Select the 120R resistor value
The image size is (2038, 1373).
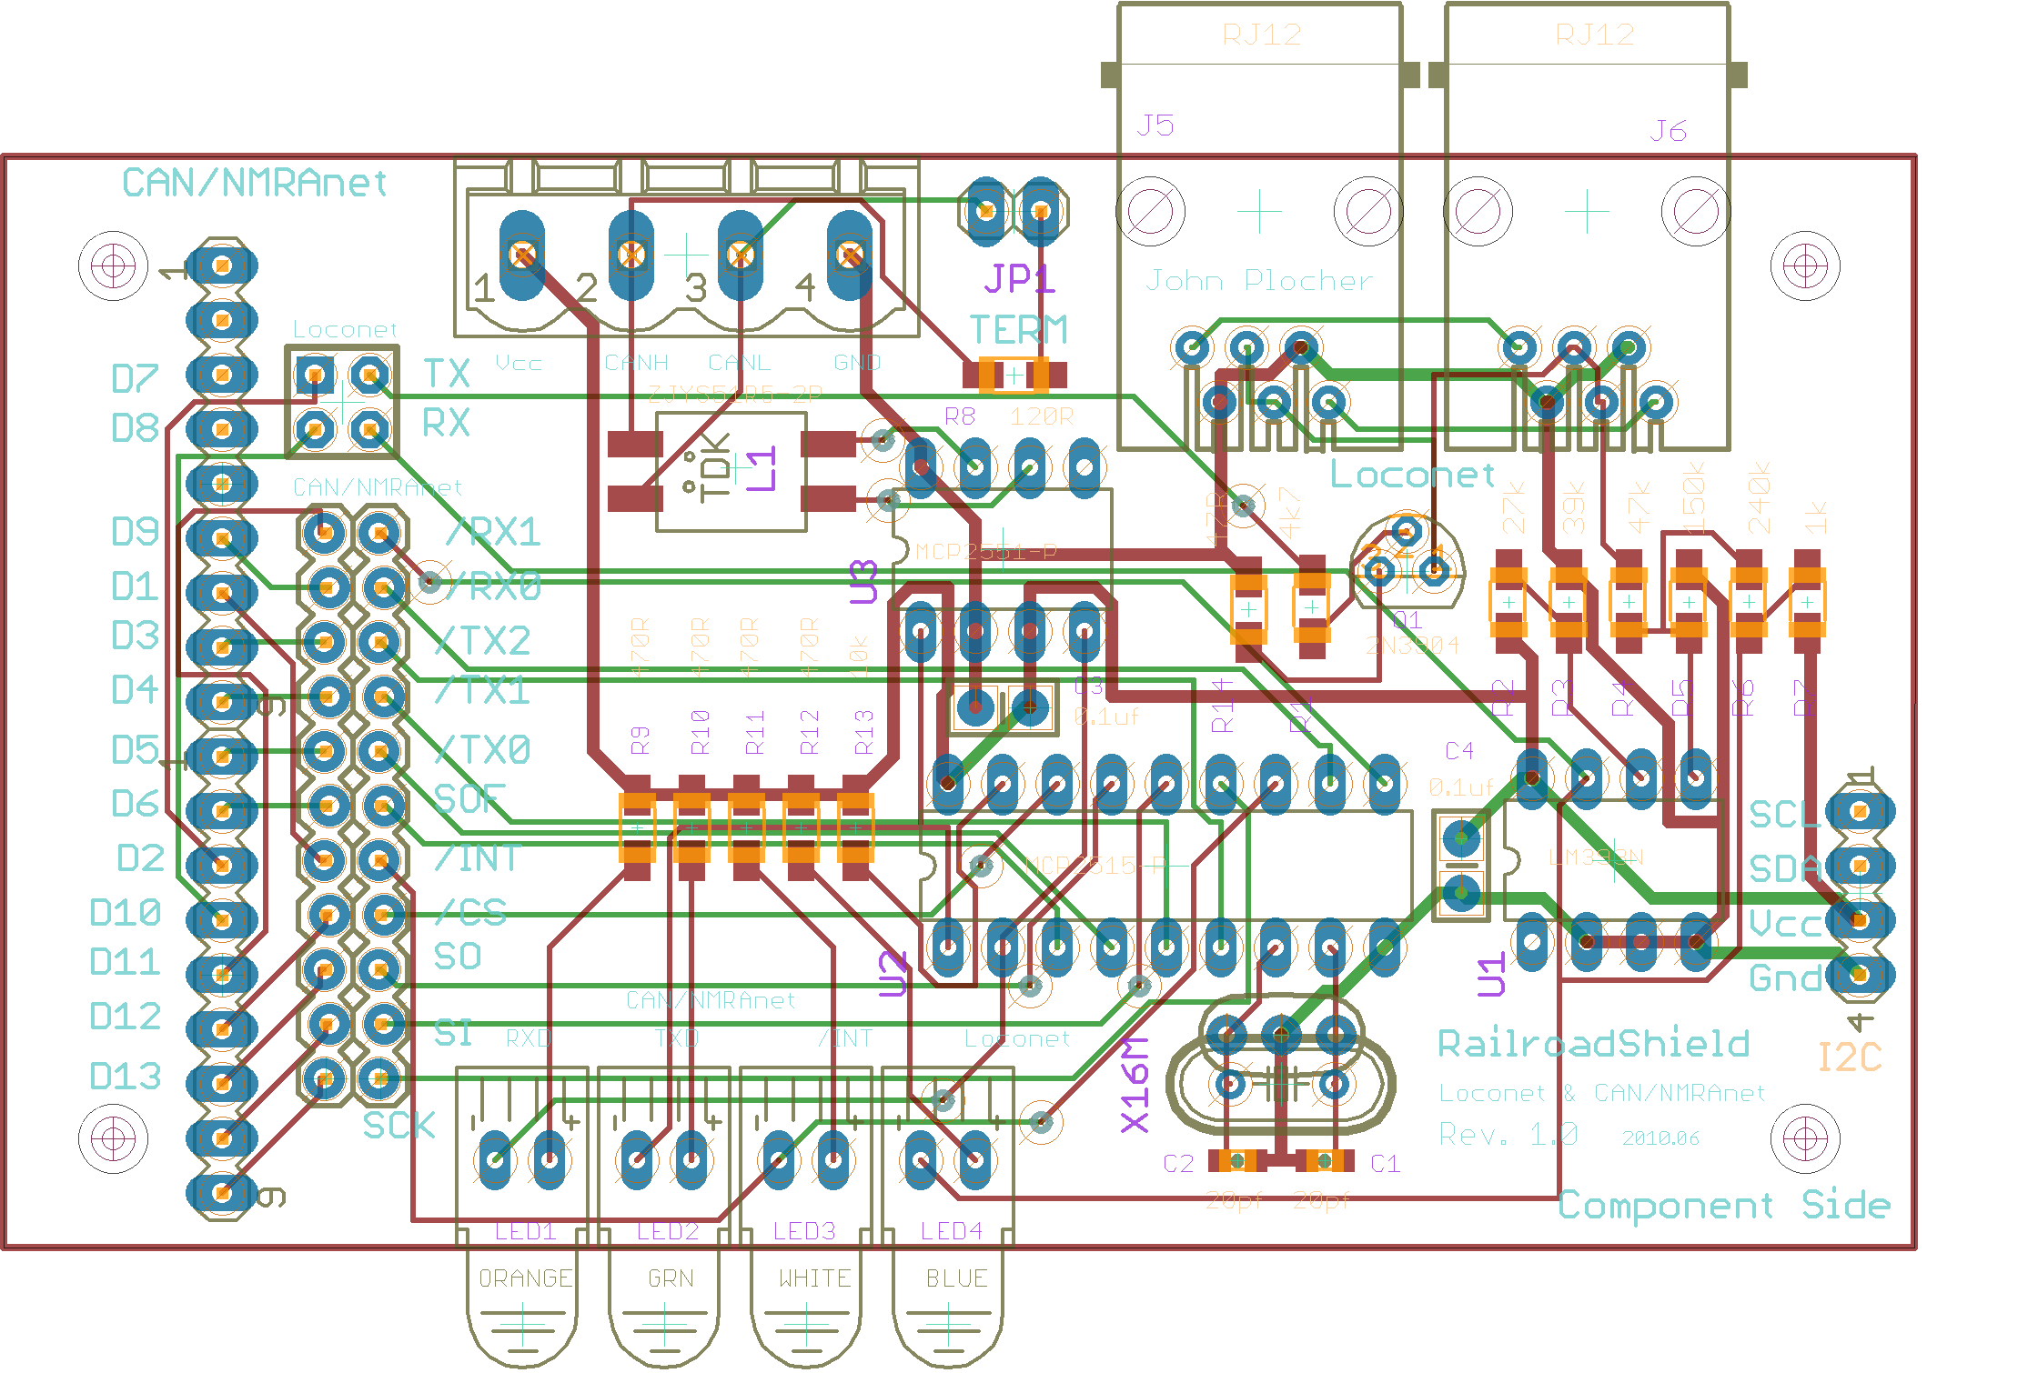(1042, 417)
